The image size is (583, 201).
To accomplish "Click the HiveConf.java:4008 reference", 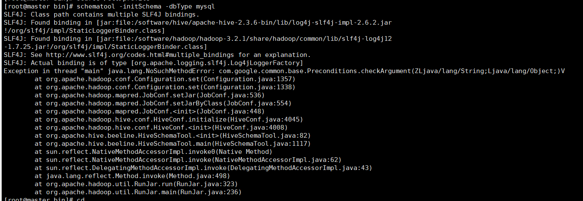I will (x=251, y=127).
